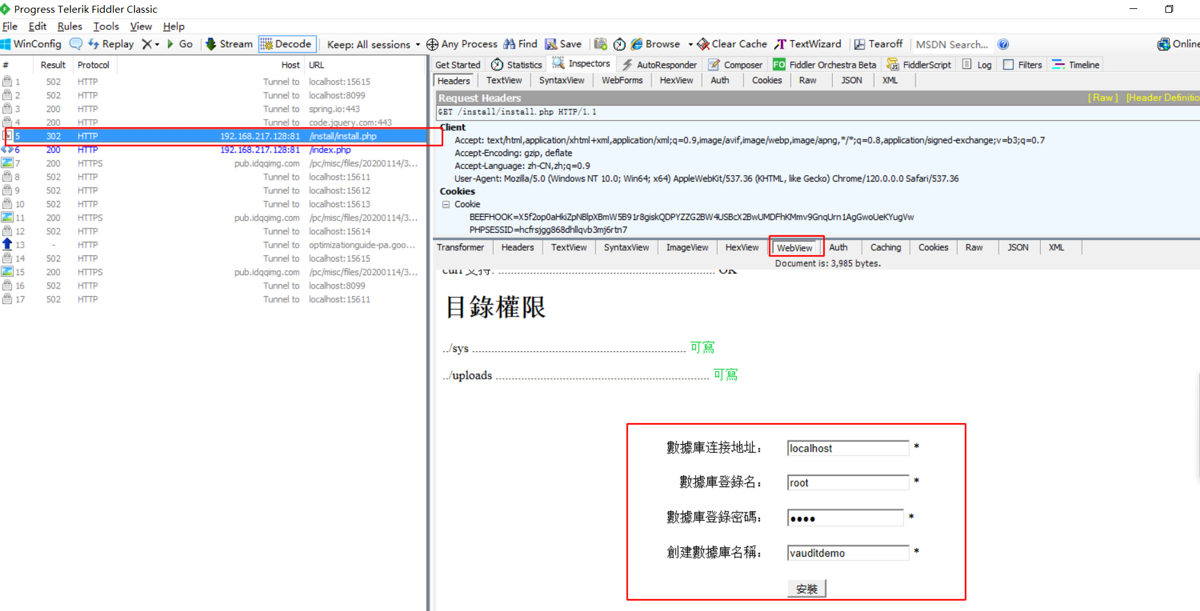Sort sessions by Result column header
Screen dimensions: 1200x611
(x=53, y=65)
